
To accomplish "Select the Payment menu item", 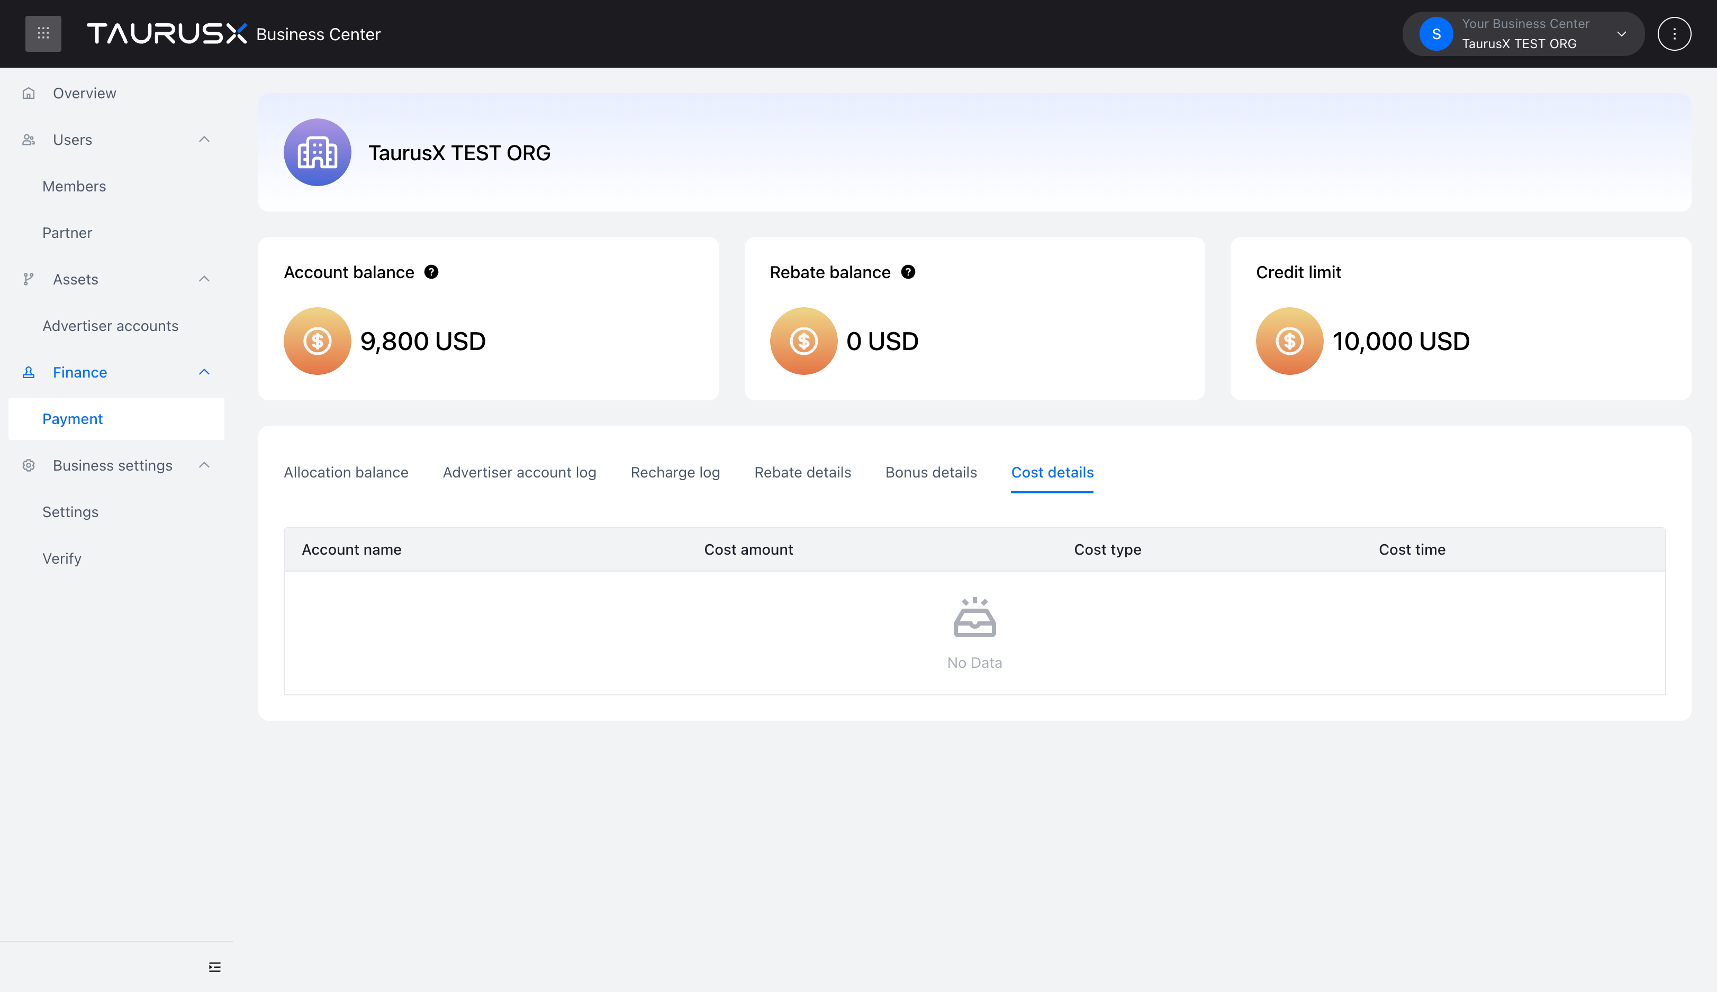I will click(x=116, y=419).
